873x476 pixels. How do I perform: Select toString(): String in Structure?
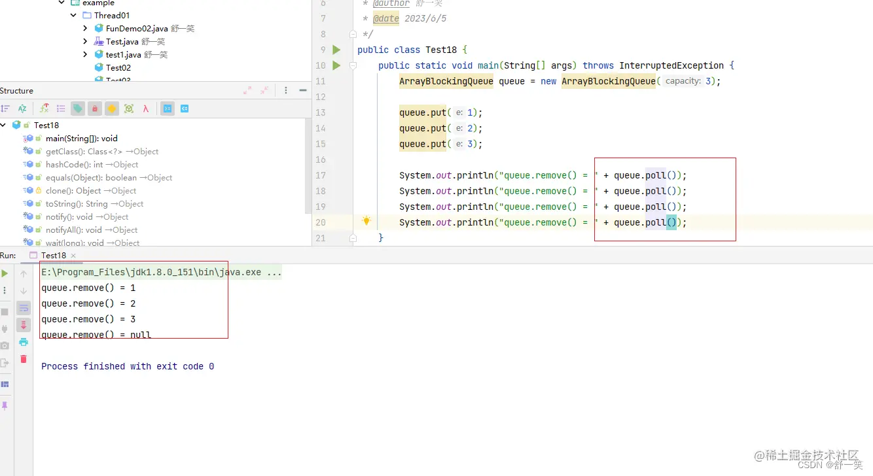pyautogui.click(x=94, y=203)
